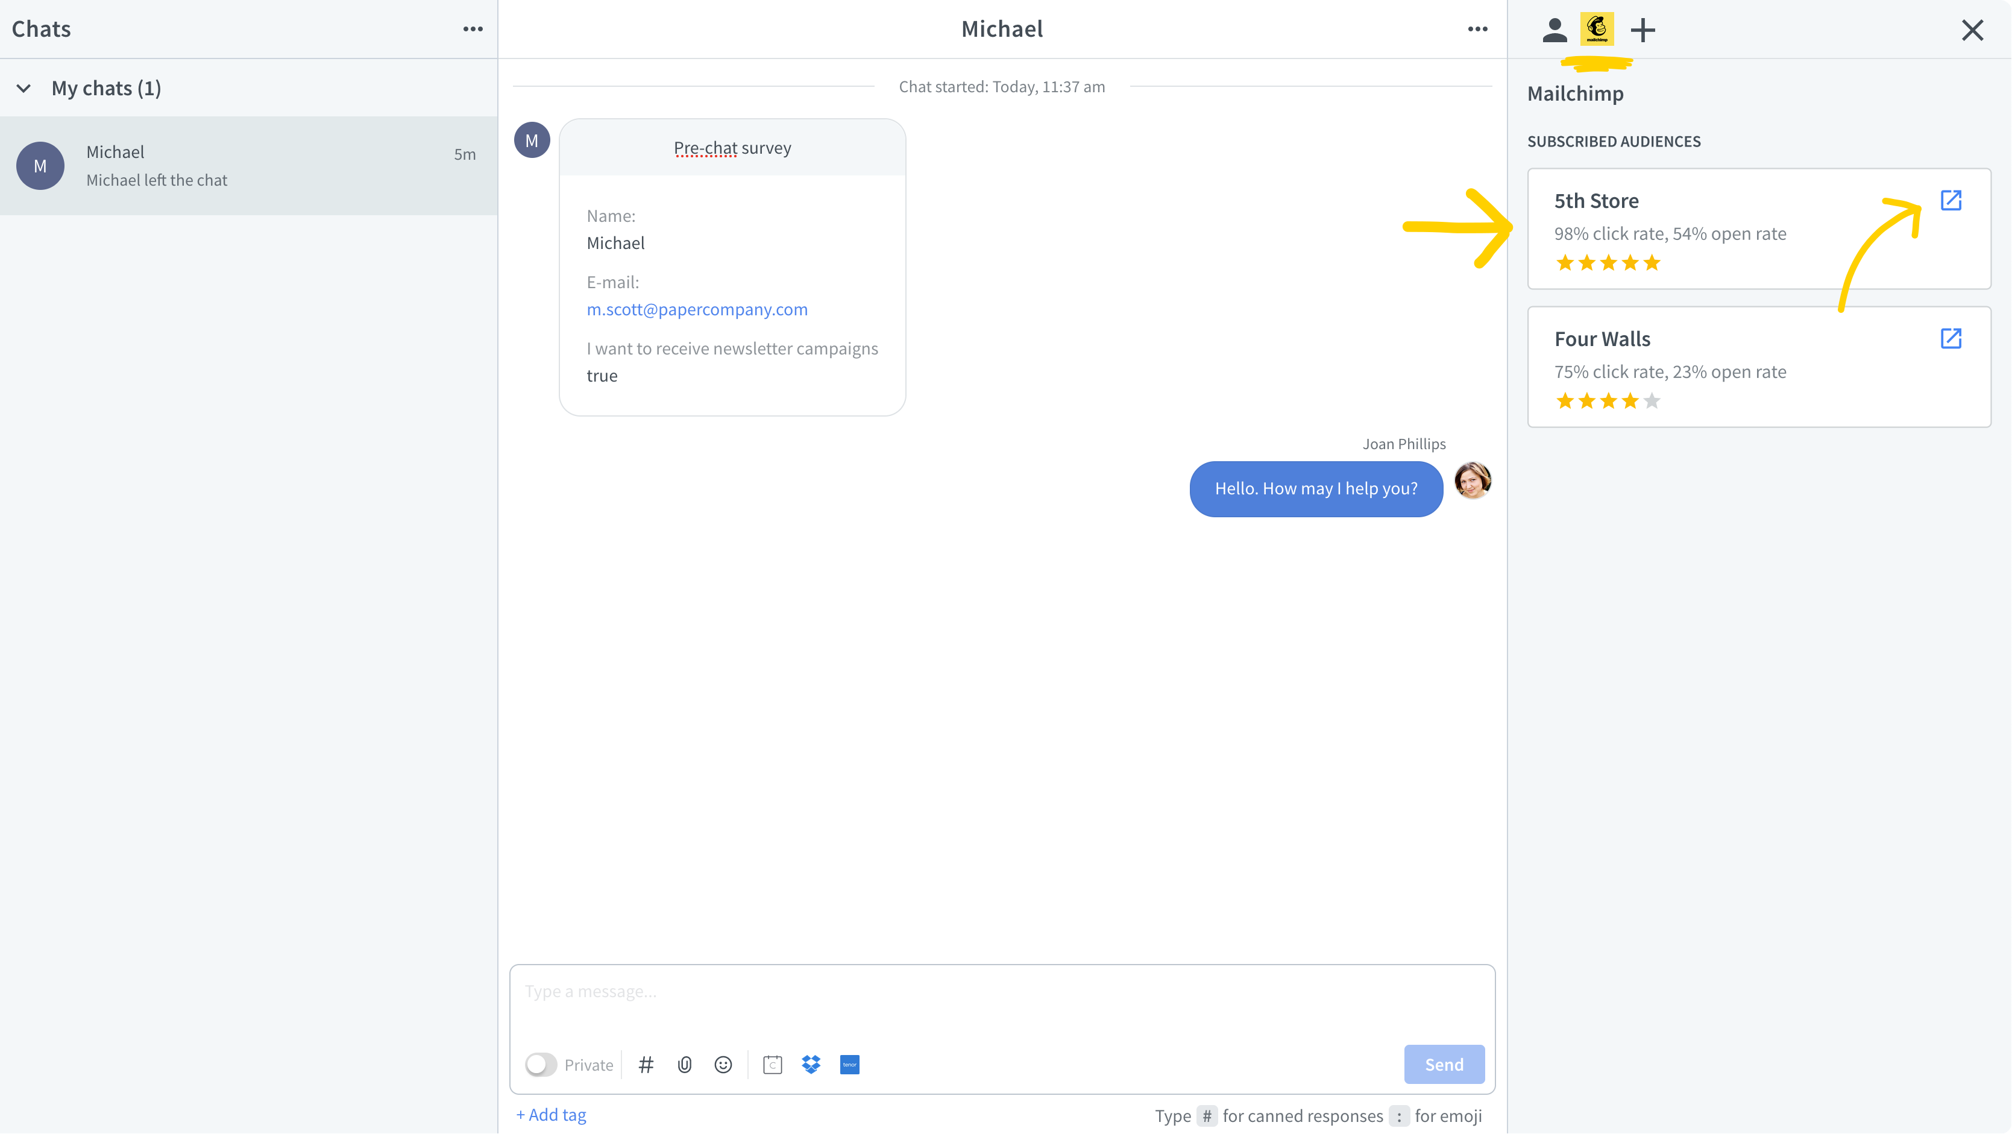Open the Michael chat options menu
This screenshot has height=1134, width=2012.
click(1477, 29)
